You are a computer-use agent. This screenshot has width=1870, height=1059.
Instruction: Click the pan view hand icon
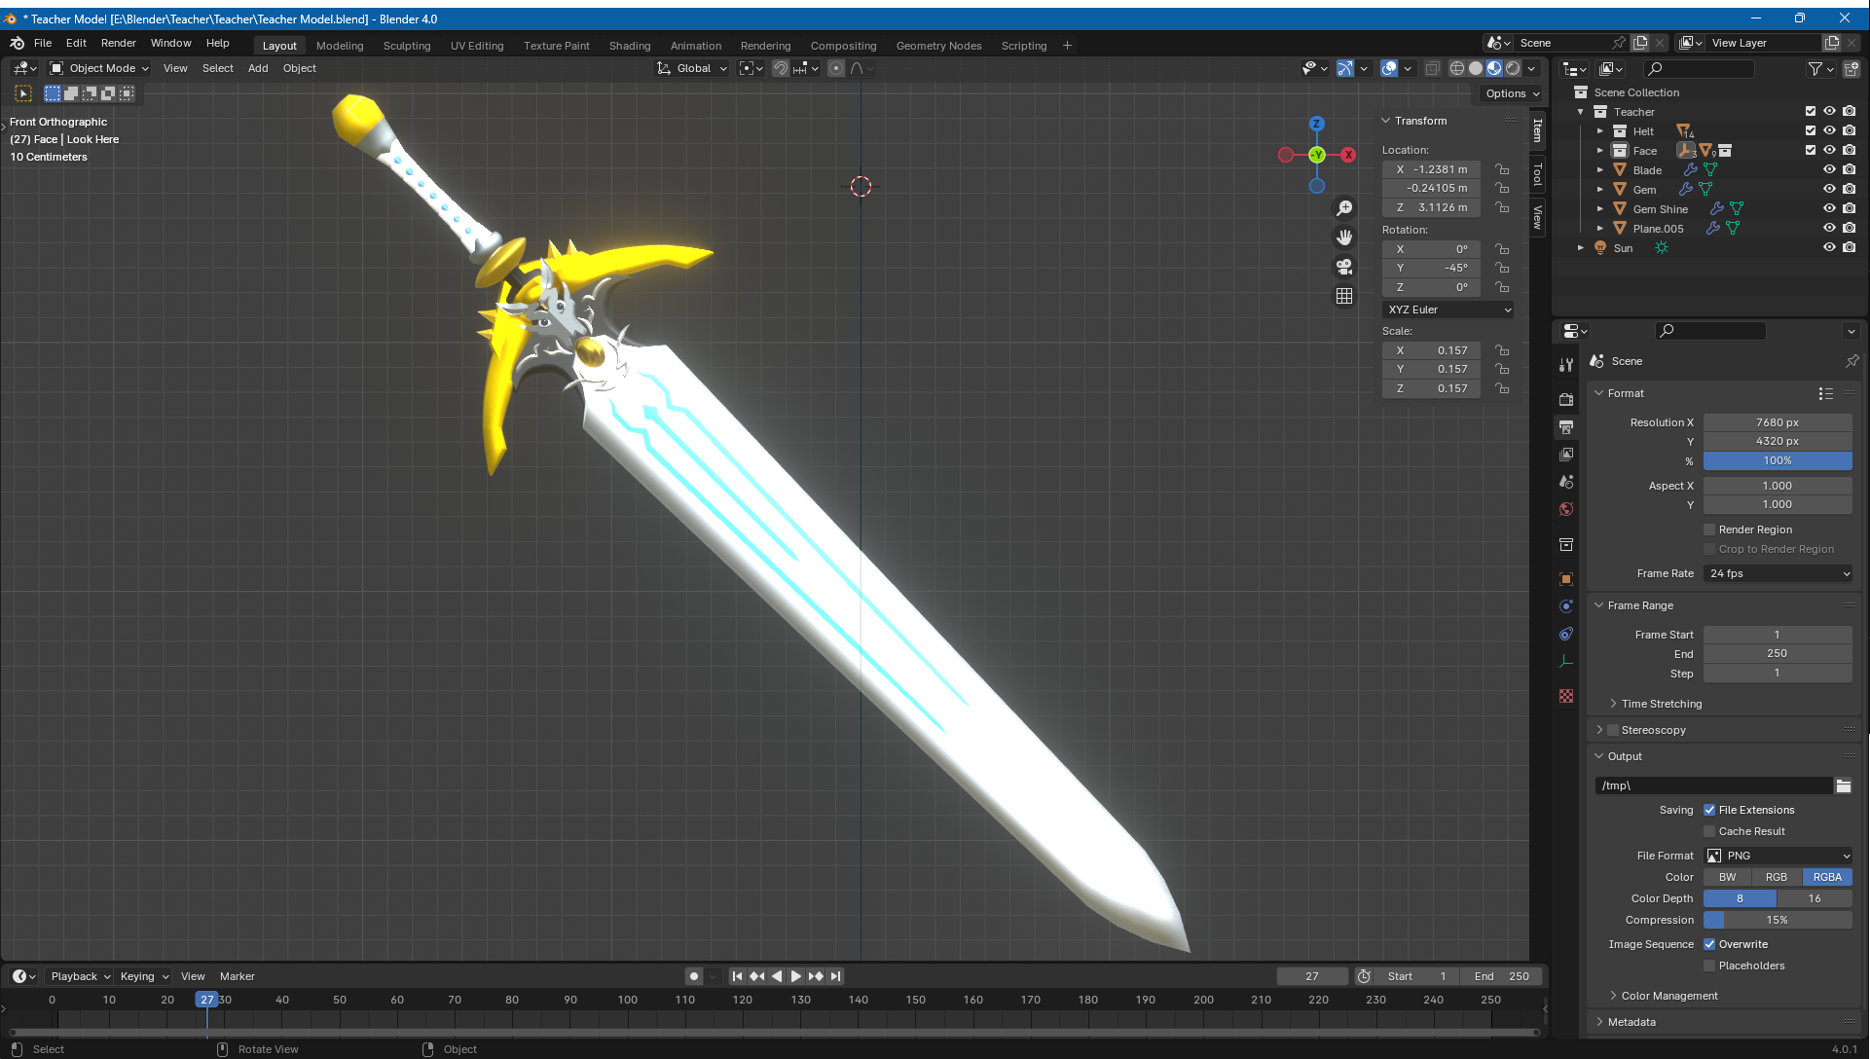pyautogui.click(x=1344, y=237)
